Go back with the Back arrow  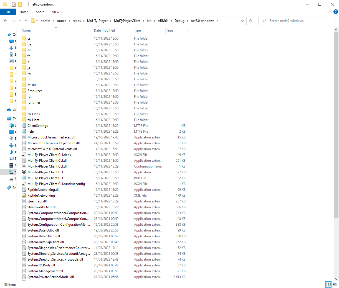point(6,21)
